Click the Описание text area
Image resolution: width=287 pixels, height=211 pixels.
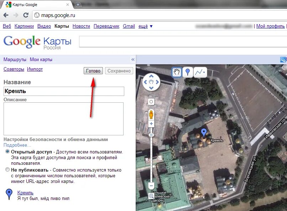click(63, 119)
